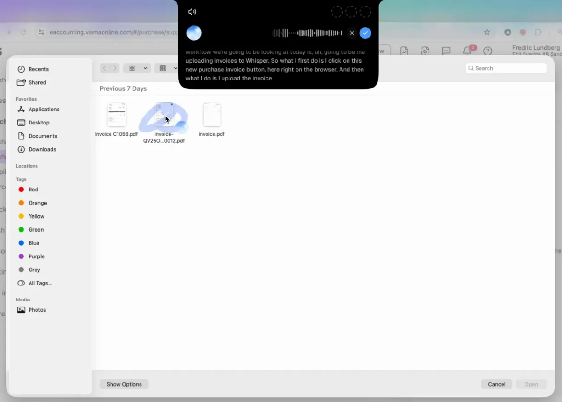Go to Applications in Favorites
Image resolution: width=562 pixels, height=402 pixels.
[38, 109]
